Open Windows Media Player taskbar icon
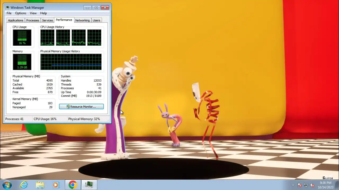Screen dimensions: 339x190 click(56, 185)
